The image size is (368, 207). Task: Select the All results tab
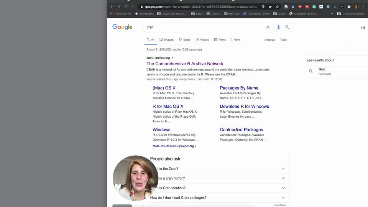coord(150,39)
